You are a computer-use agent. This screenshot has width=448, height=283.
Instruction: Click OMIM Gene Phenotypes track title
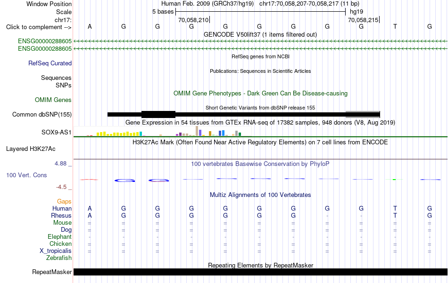260,94
